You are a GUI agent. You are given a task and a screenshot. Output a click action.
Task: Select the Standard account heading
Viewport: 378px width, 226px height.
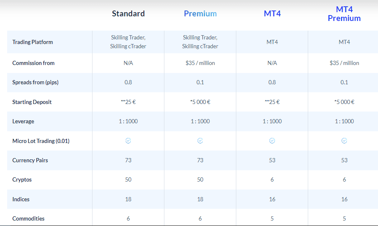(128, 13)
